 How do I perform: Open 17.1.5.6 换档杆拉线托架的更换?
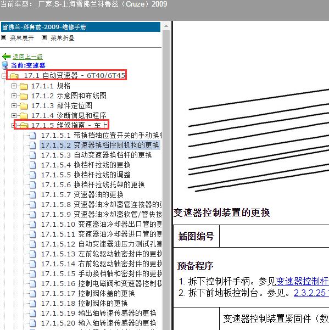(93, 185)
